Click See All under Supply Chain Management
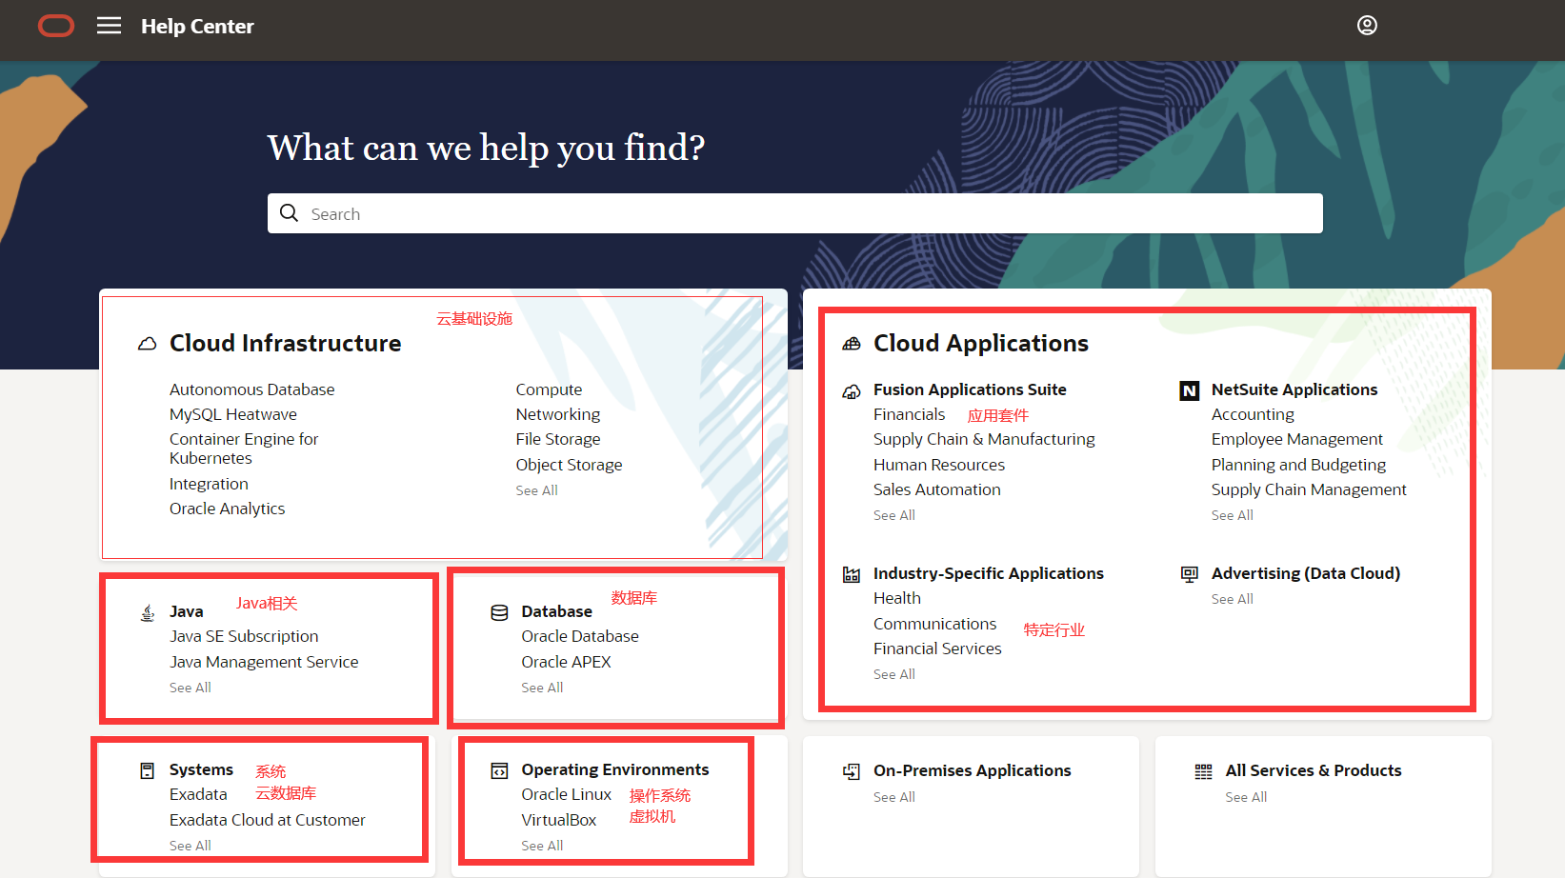Image resolution: width=1565 pixels, height=878 pixels. pos(1233,515)
